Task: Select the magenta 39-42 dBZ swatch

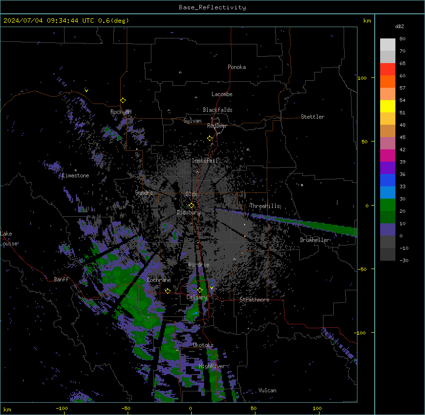Action: tap(388, 155)
